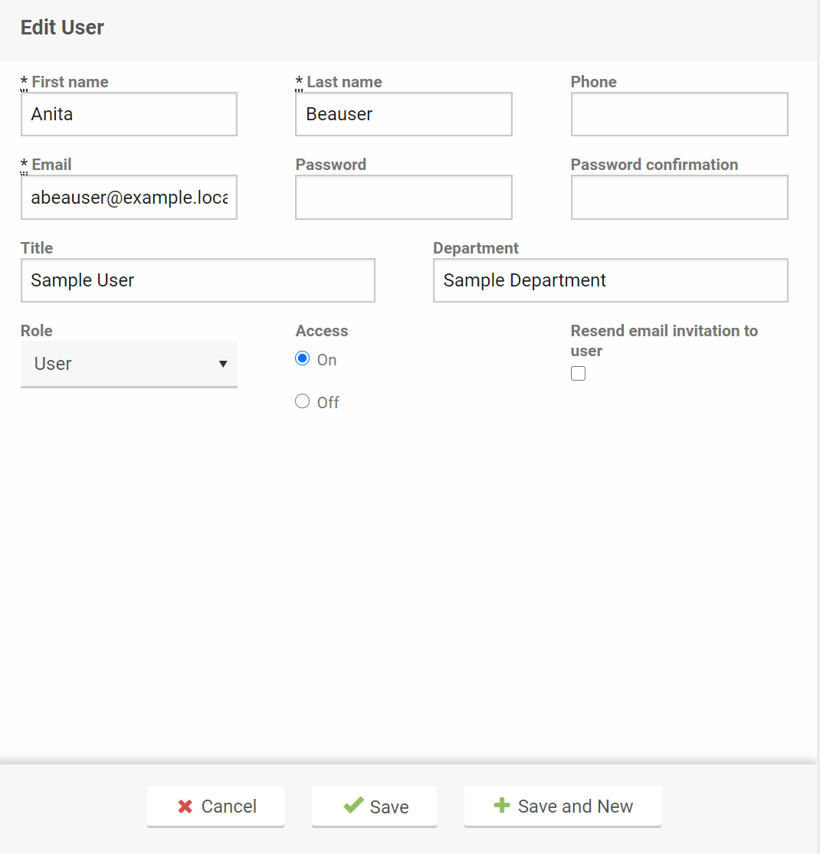Screen dimensions: 820x854
Task: Select the Access On radio button
Action: [303, 359]
